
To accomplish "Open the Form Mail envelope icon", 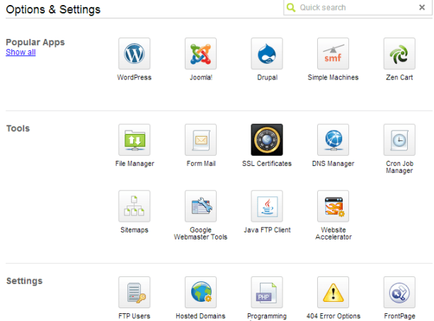I will click(x=200, y=140).
